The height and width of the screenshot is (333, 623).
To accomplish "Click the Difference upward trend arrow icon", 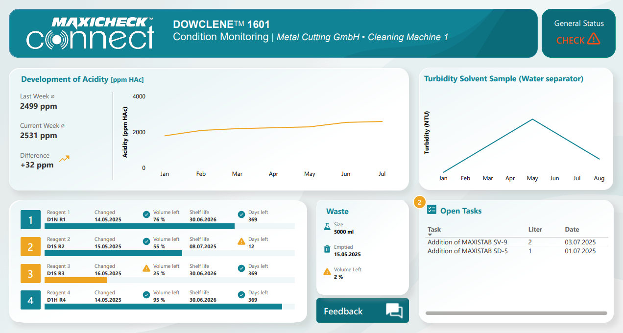I will pyautogui.click(x=64, y=159).
